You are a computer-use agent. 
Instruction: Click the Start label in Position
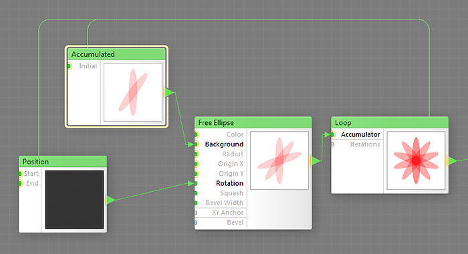[31, 173]
